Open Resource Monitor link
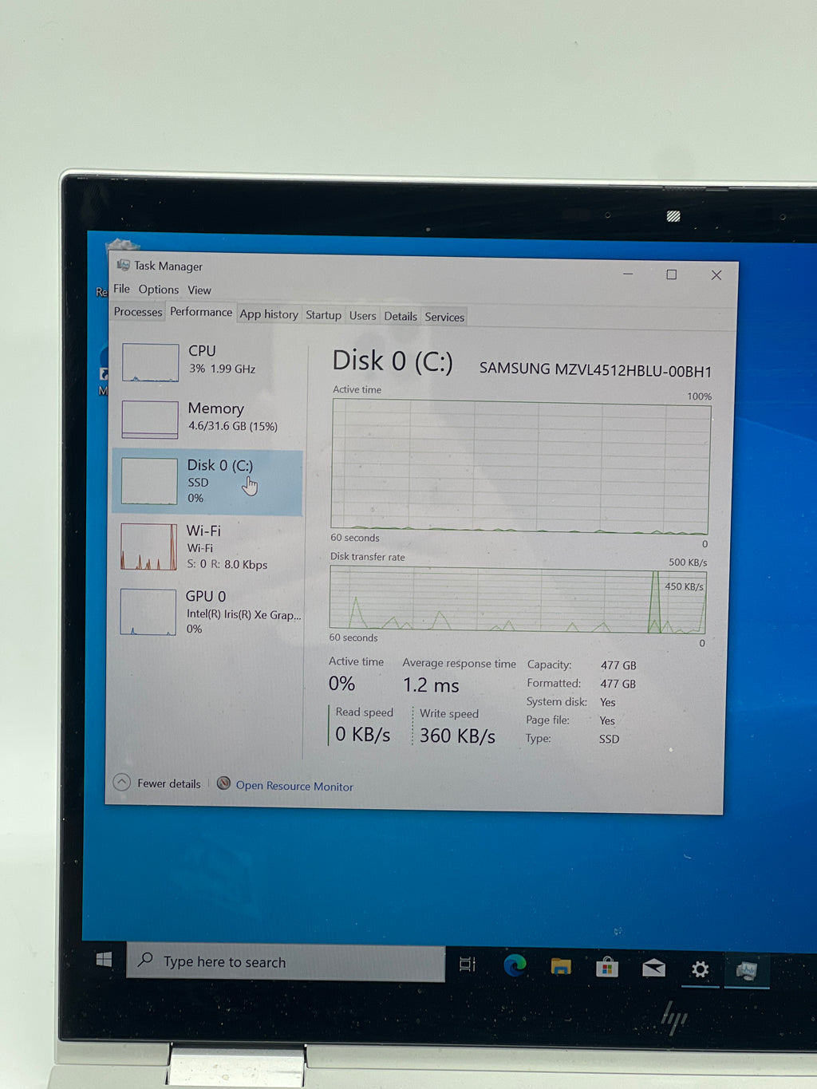Image resolution: width=817 pixels, height=1089 pixels. (x=294, y=786)
